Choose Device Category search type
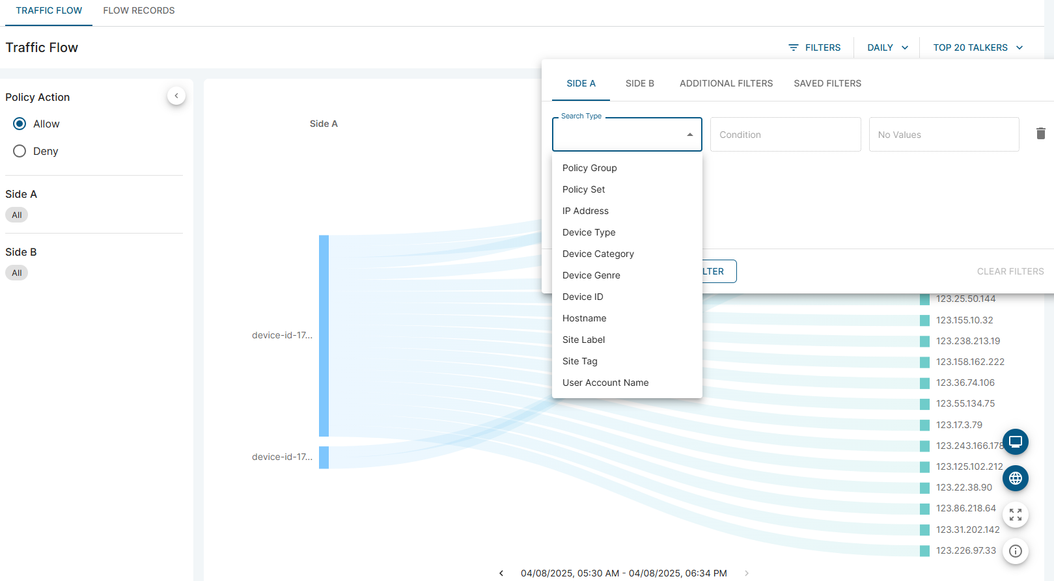Image resolution: width=1054 pixels, height=581 pixels. tap(627, 254)
